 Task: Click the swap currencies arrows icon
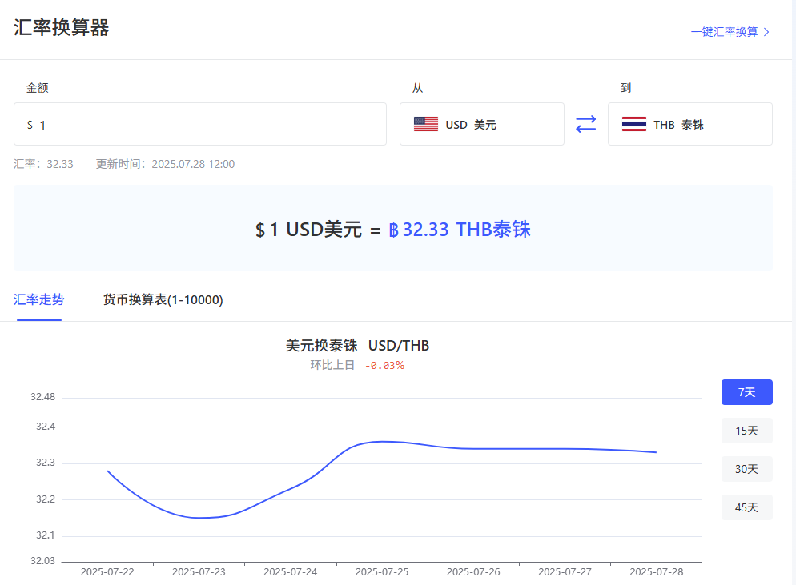[586, 124]
